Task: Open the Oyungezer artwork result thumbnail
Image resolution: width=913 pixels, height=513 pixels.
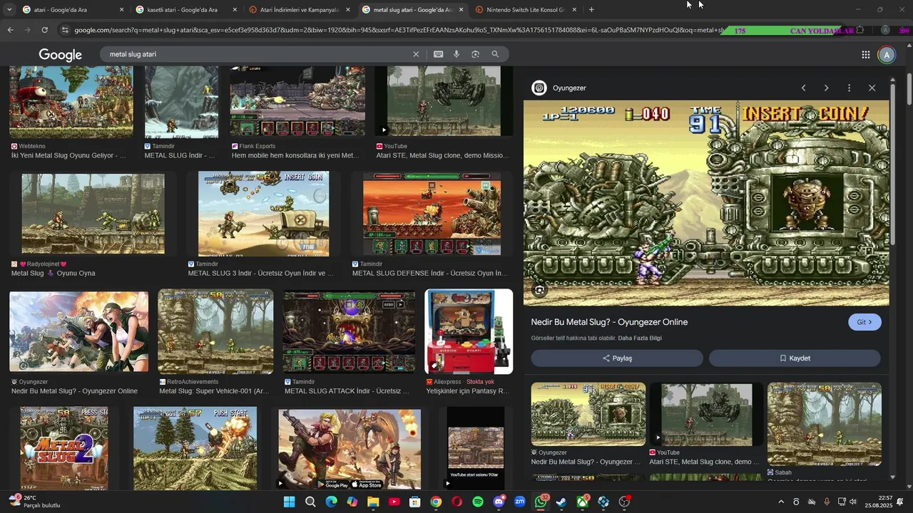Action: click(x=78, y=331)
